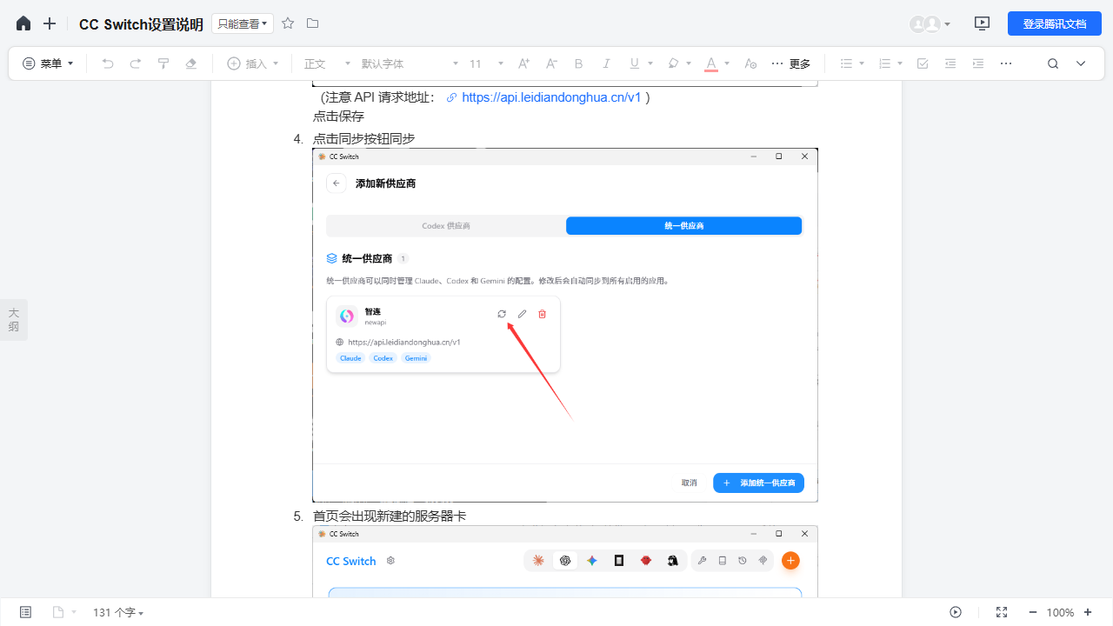Click play button in status bar
Image resolution: width=1113 pixels, height=626 pixels.
(x=956, y=612)
